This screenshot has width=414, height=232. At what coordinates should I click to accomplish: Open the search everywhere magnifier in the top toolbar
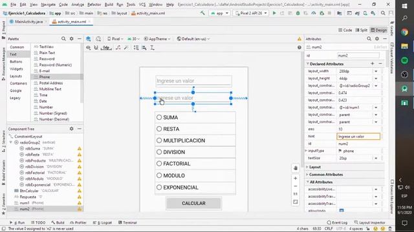(x=383, y=13)
